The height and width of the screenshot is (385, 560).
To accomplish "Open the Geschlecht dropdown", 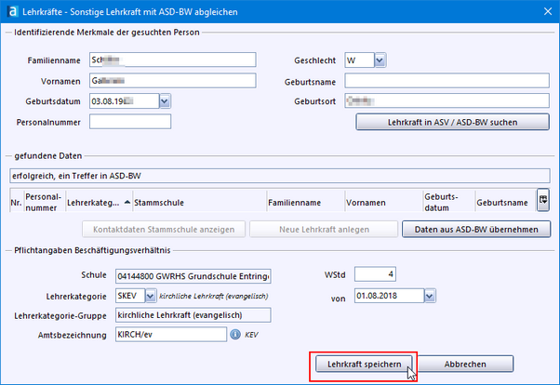I will (380, 60).
